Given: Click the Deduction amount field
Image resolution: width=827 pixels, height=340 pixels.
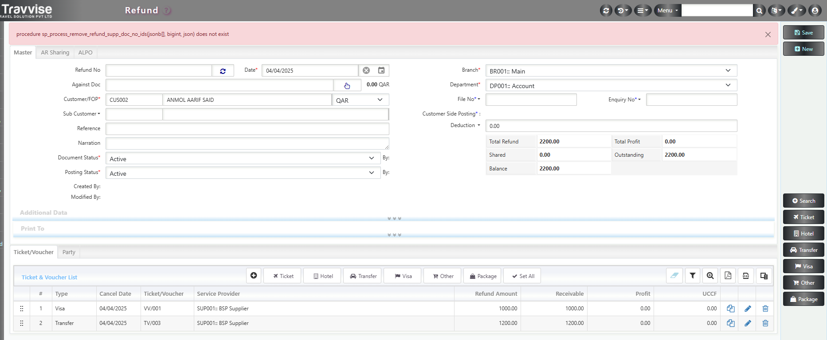Looking at the screenshot, I should click(x=611, y=126).
